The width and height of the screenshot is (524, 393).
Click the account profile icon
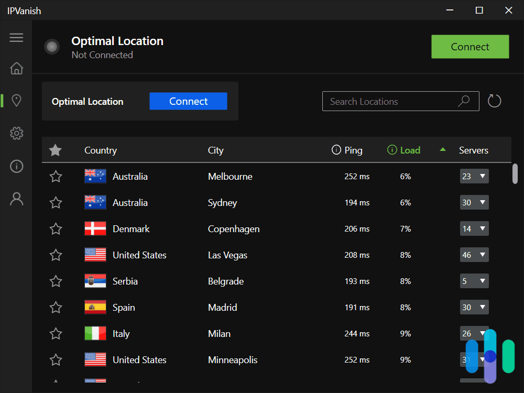(x=16, y=198)
